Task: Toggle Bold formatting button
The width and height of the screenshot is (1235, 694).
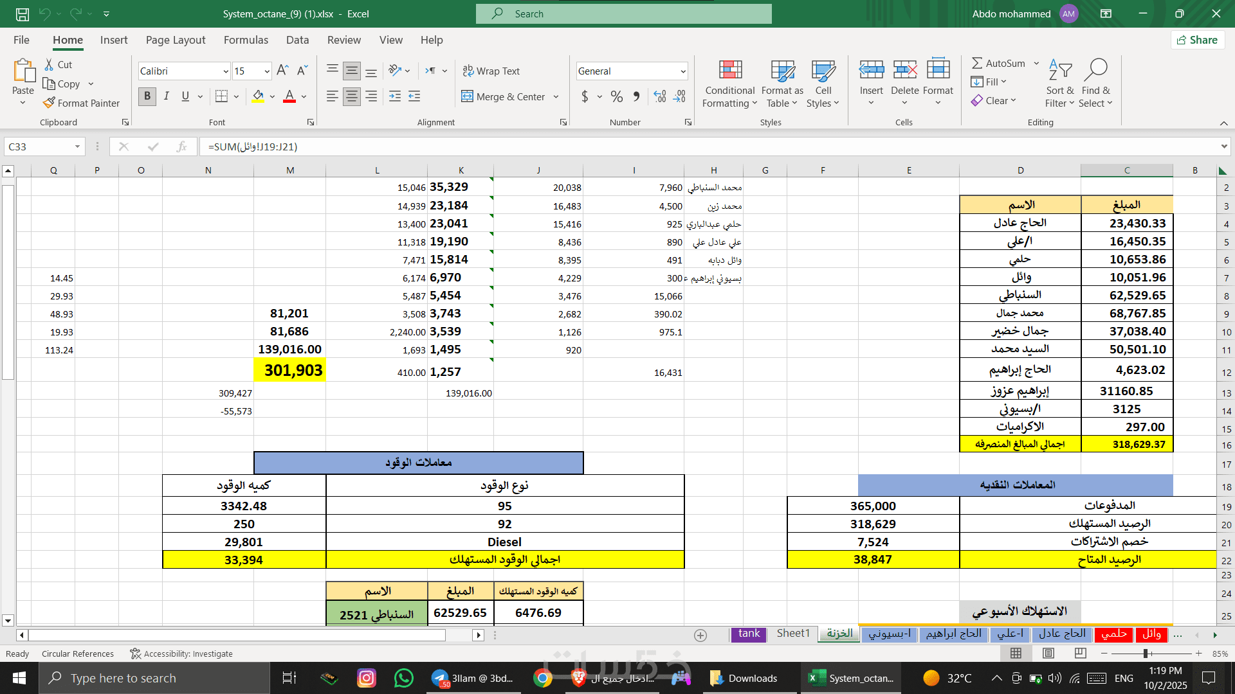Action: click(x=147, y=96)
